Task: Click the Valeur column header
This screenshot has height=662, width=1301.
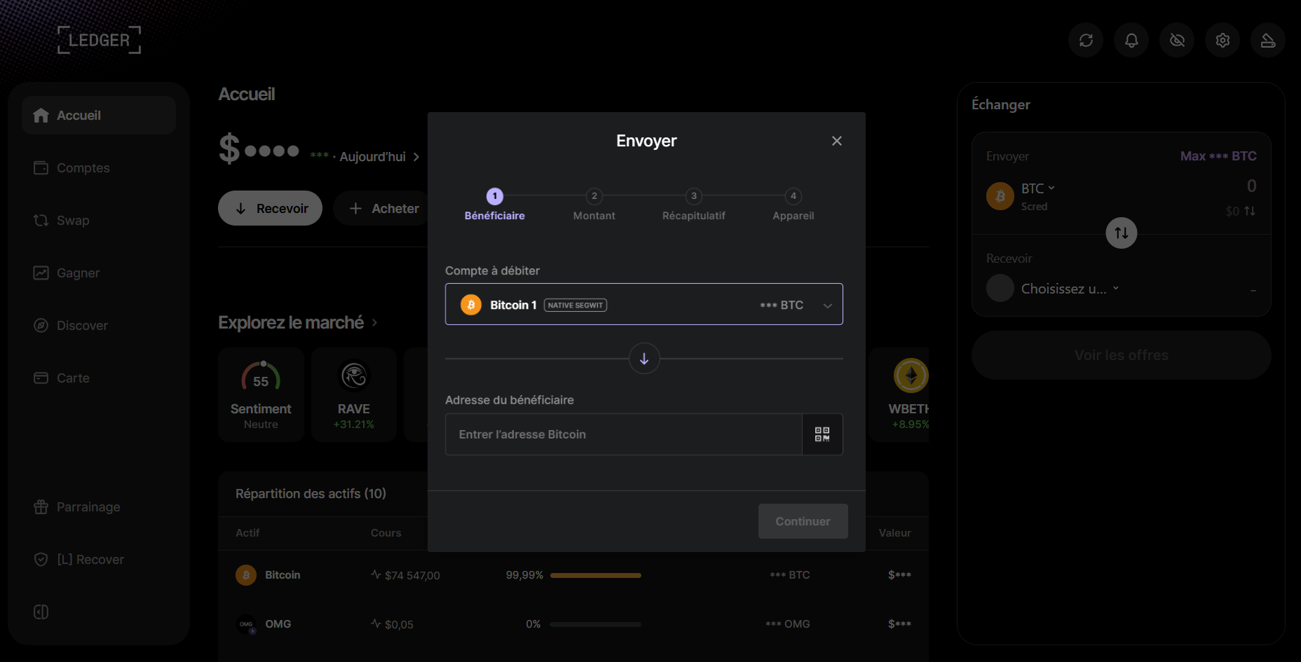Action: 895,533
